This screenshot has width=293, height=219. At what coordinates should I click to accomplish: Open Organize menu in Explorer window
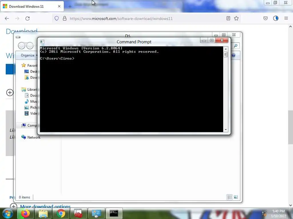[x=29, y=55]
